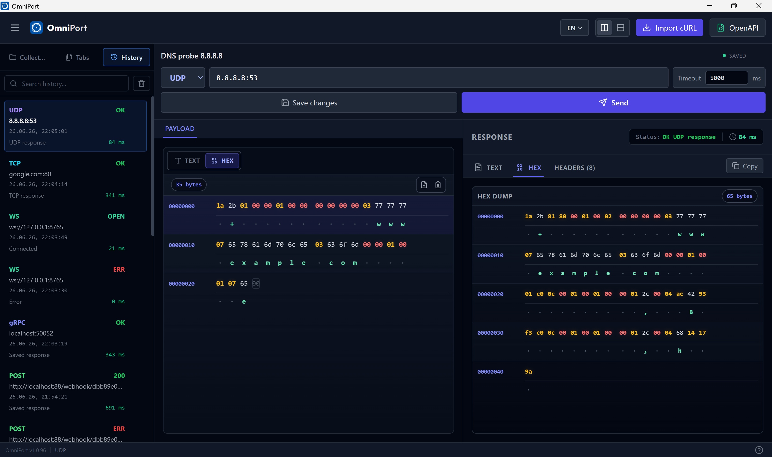Image resolution: width=772 pixels, height=457 pixels.
Task: Click the empty 00 byte in payload
Action: (x=256, y=283)
